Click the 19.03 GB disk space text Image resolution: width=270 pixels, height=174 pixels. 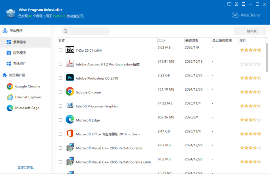point(60,16)
